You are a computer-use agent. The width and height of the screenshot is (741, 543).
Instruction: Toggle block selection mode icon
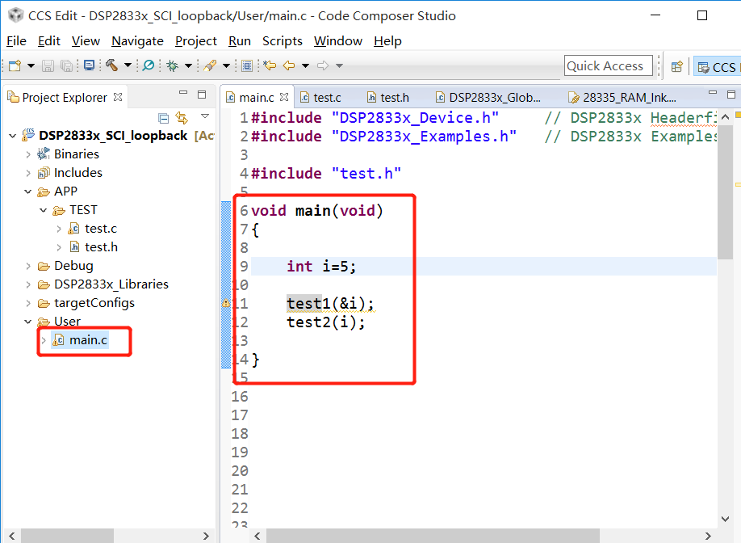pos(247,65)
